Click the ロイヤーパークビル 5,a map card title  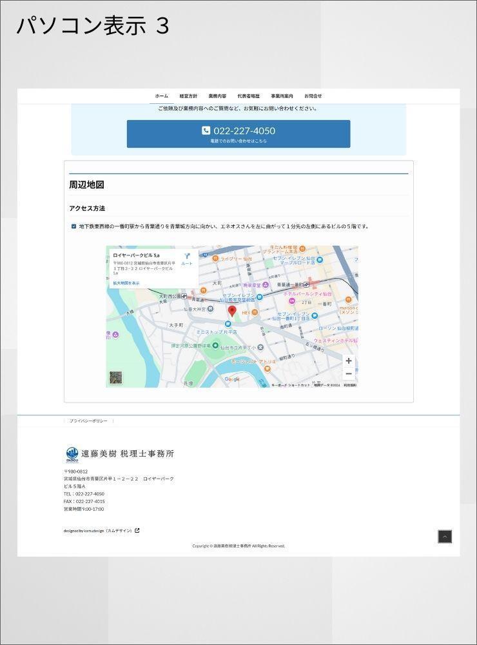pos(136,255)
